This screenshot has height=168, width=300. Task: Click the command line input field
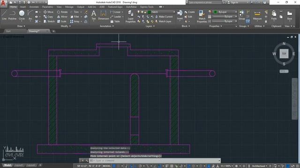(x=155, y=161)
